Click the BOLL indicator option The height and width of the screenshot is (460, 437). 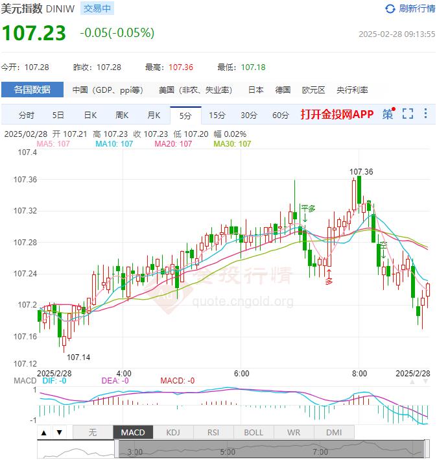coord(254,433)
